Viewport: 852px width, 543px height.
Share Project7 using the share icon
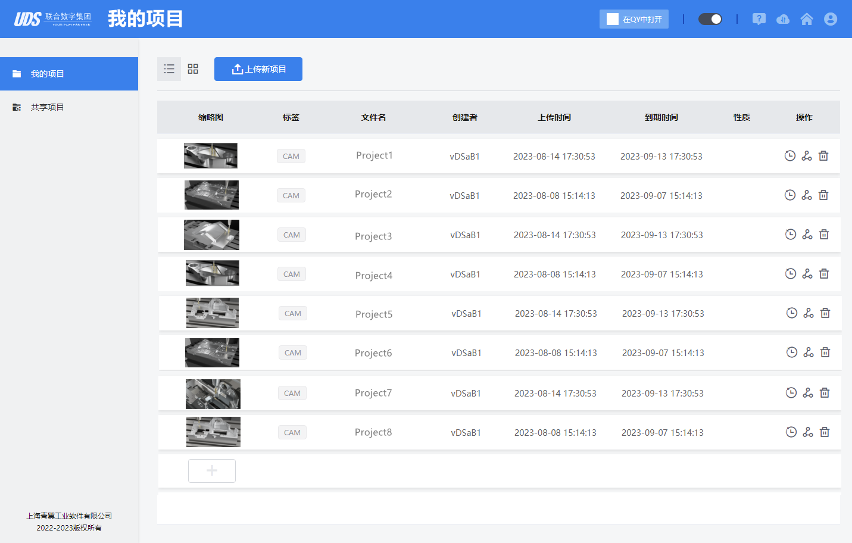[x=808, y=393]
